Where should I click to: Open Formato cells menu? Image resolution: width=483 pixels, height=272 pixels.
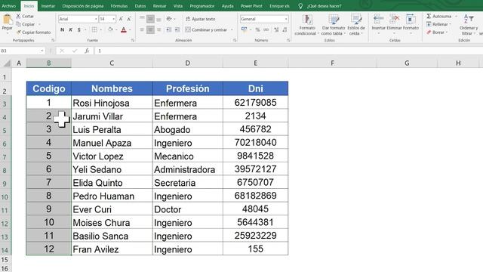(411, 23)
